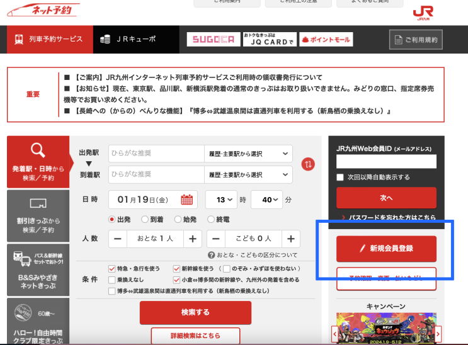
Task: Click the SUGOCA banner
Action: (x=214, y=40)
